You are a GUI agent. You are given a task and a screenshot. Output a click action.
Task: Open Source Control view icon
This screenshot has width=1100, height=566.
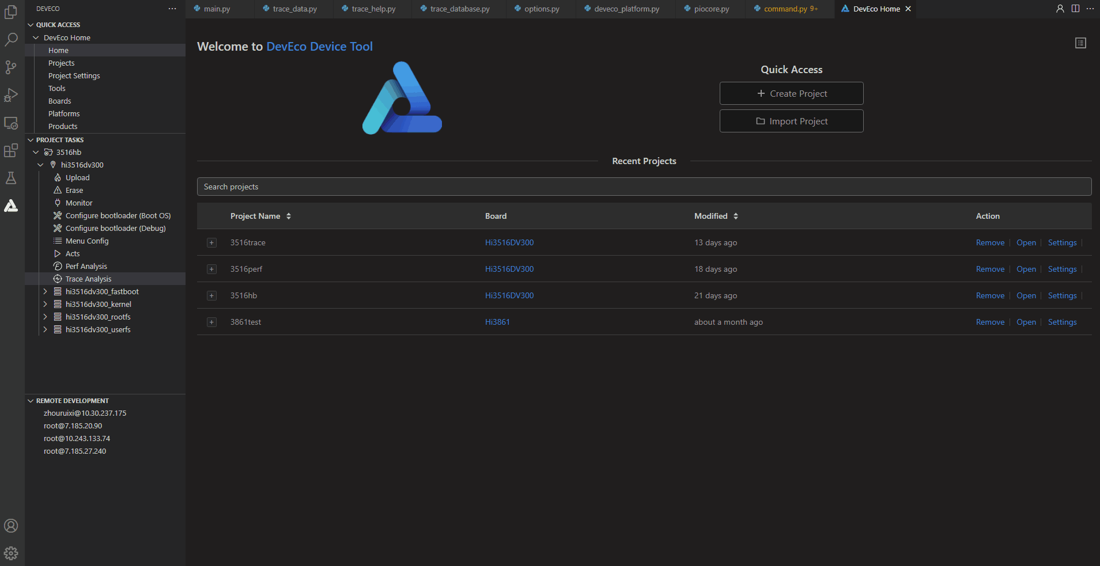tap(11, 67)
